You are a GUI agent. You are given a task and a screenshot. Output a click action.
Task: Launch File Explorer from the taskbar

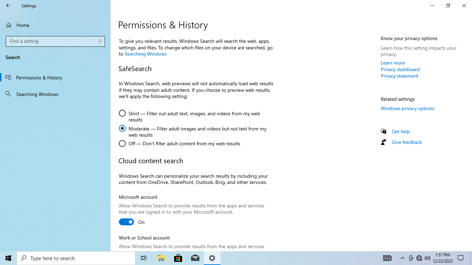point(161,258)
